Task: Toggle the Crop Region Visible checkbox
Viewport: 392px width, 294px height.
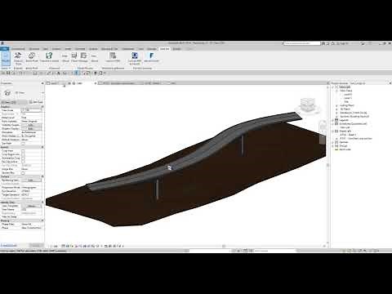Action: (x=23, y=154)
